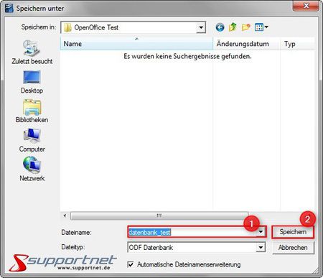Image resolution: width=323 pixels, height=278 pixels.
Task: Toggle Automatische Dateinamenserweiterung checkbox
Action: pyautogui.click(x=131, y=264)
